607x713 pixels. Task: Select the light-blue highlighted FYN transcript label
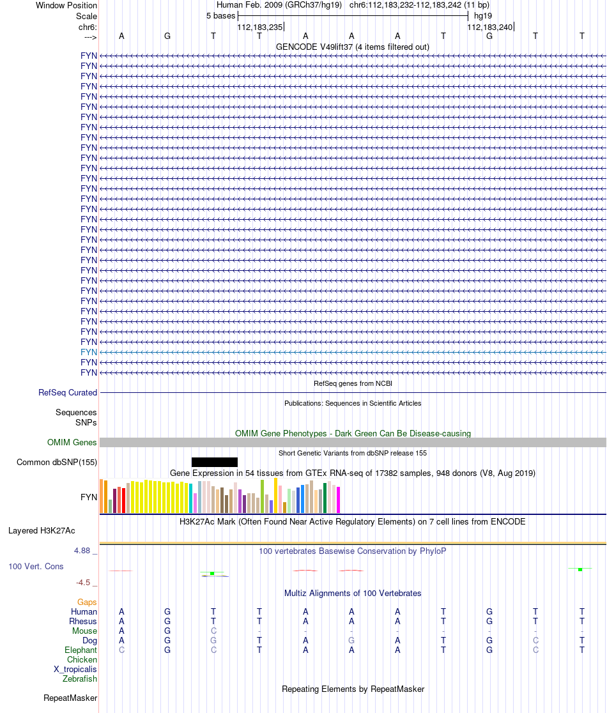[x=89, y=353]
